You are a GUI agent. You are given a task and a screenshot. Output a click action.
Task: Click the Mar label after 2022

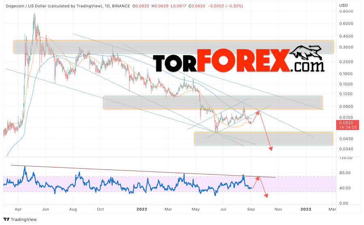[168, 210]
